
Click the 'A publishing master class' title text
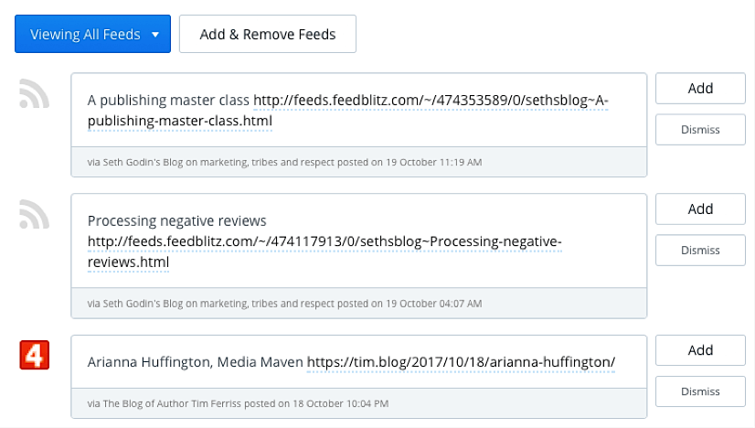(x=168, y=101)
